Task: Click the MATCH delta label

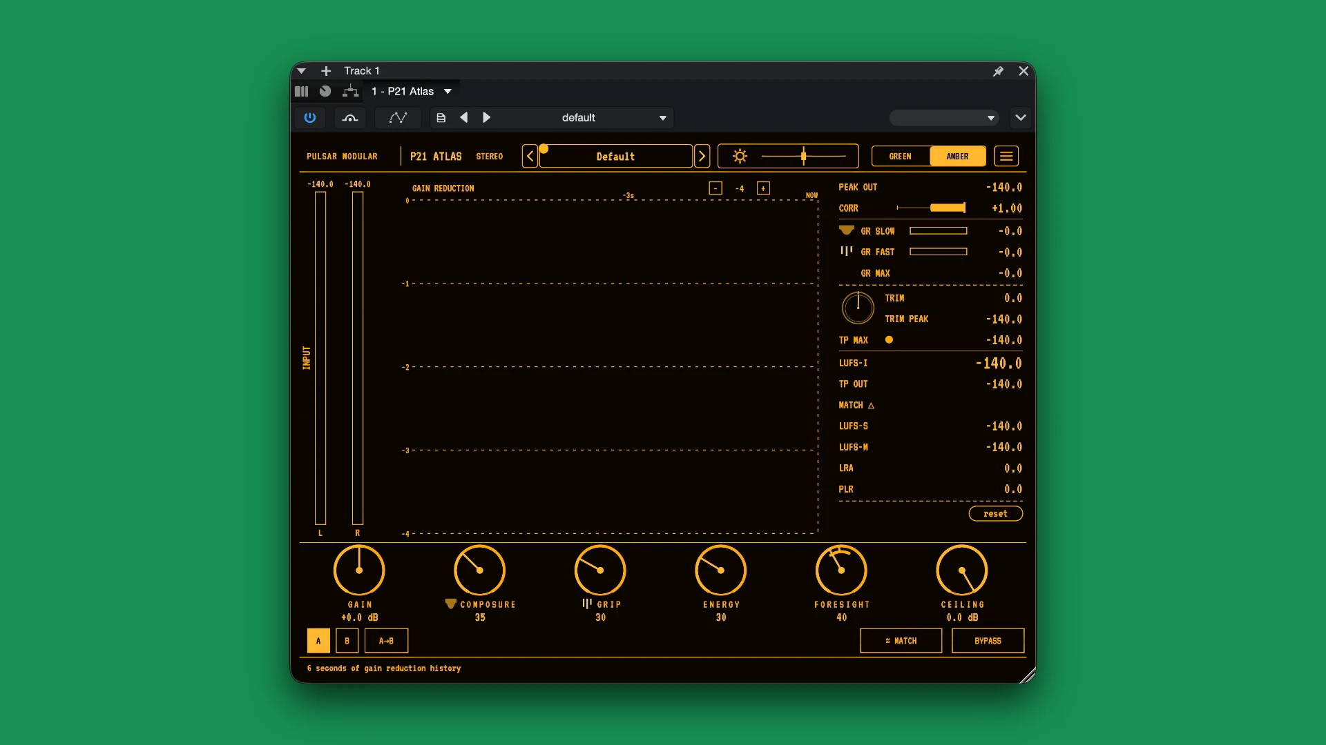Action: click(856, 406)
